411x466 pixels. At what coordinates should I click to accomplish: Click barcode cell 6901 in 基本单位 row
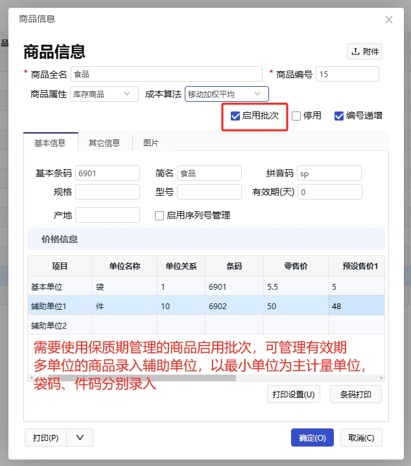point(234,286)
